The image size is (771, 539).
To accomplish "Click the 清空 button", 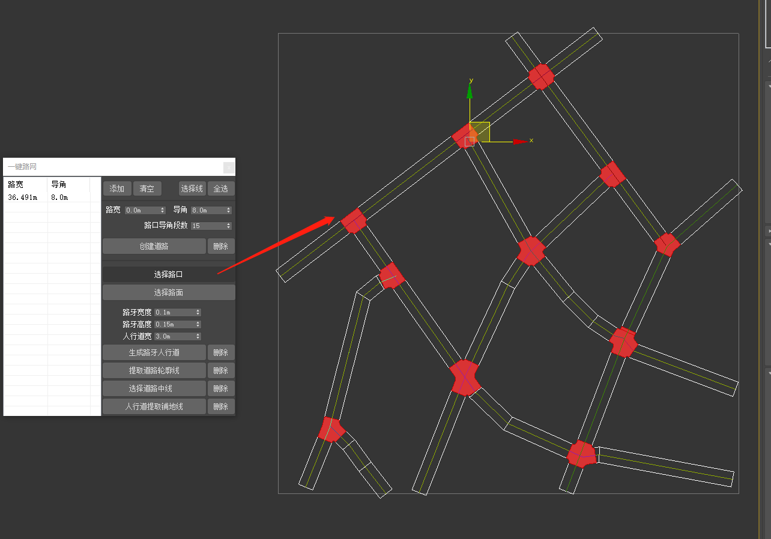I will click(x=147, y=188).
